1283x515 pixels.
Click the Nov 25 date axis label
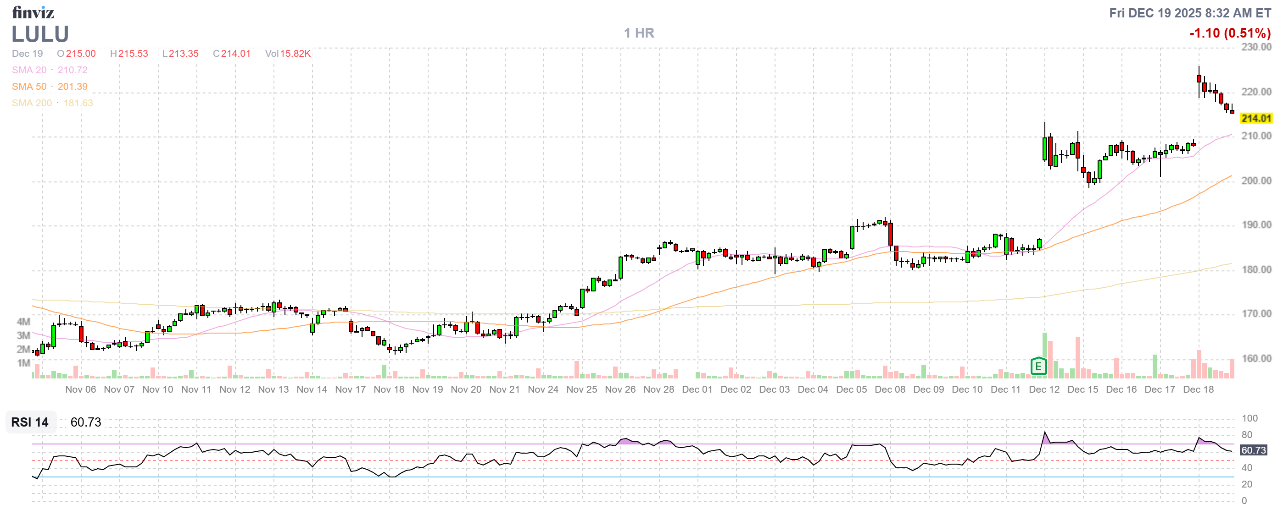[x=581, y=389]
